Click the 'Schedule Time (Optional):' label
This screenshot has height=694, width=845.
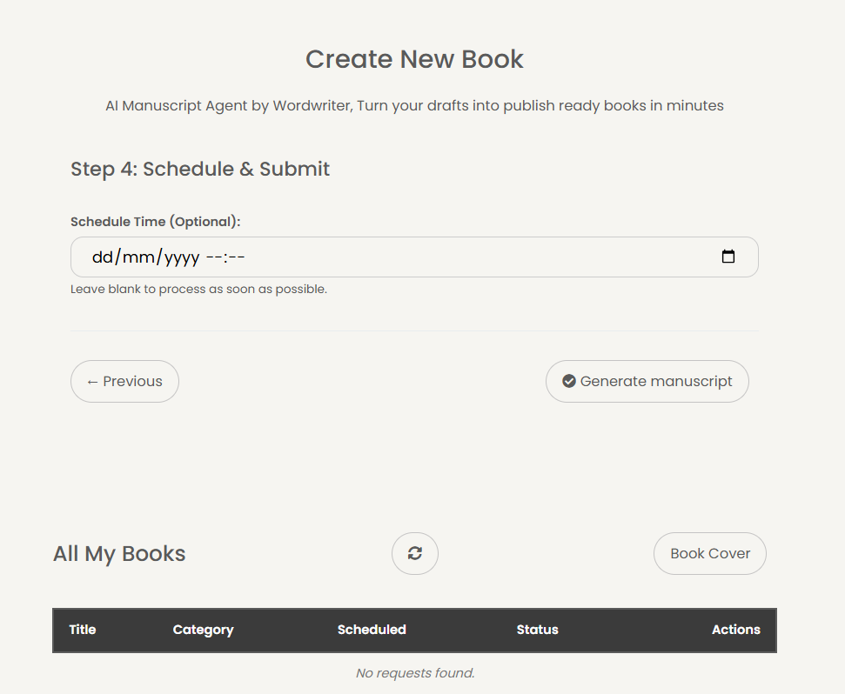point(155,222)
